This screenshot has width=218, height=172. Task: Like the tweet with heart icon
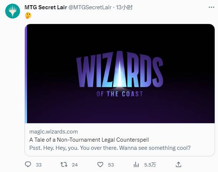[100, 165]
